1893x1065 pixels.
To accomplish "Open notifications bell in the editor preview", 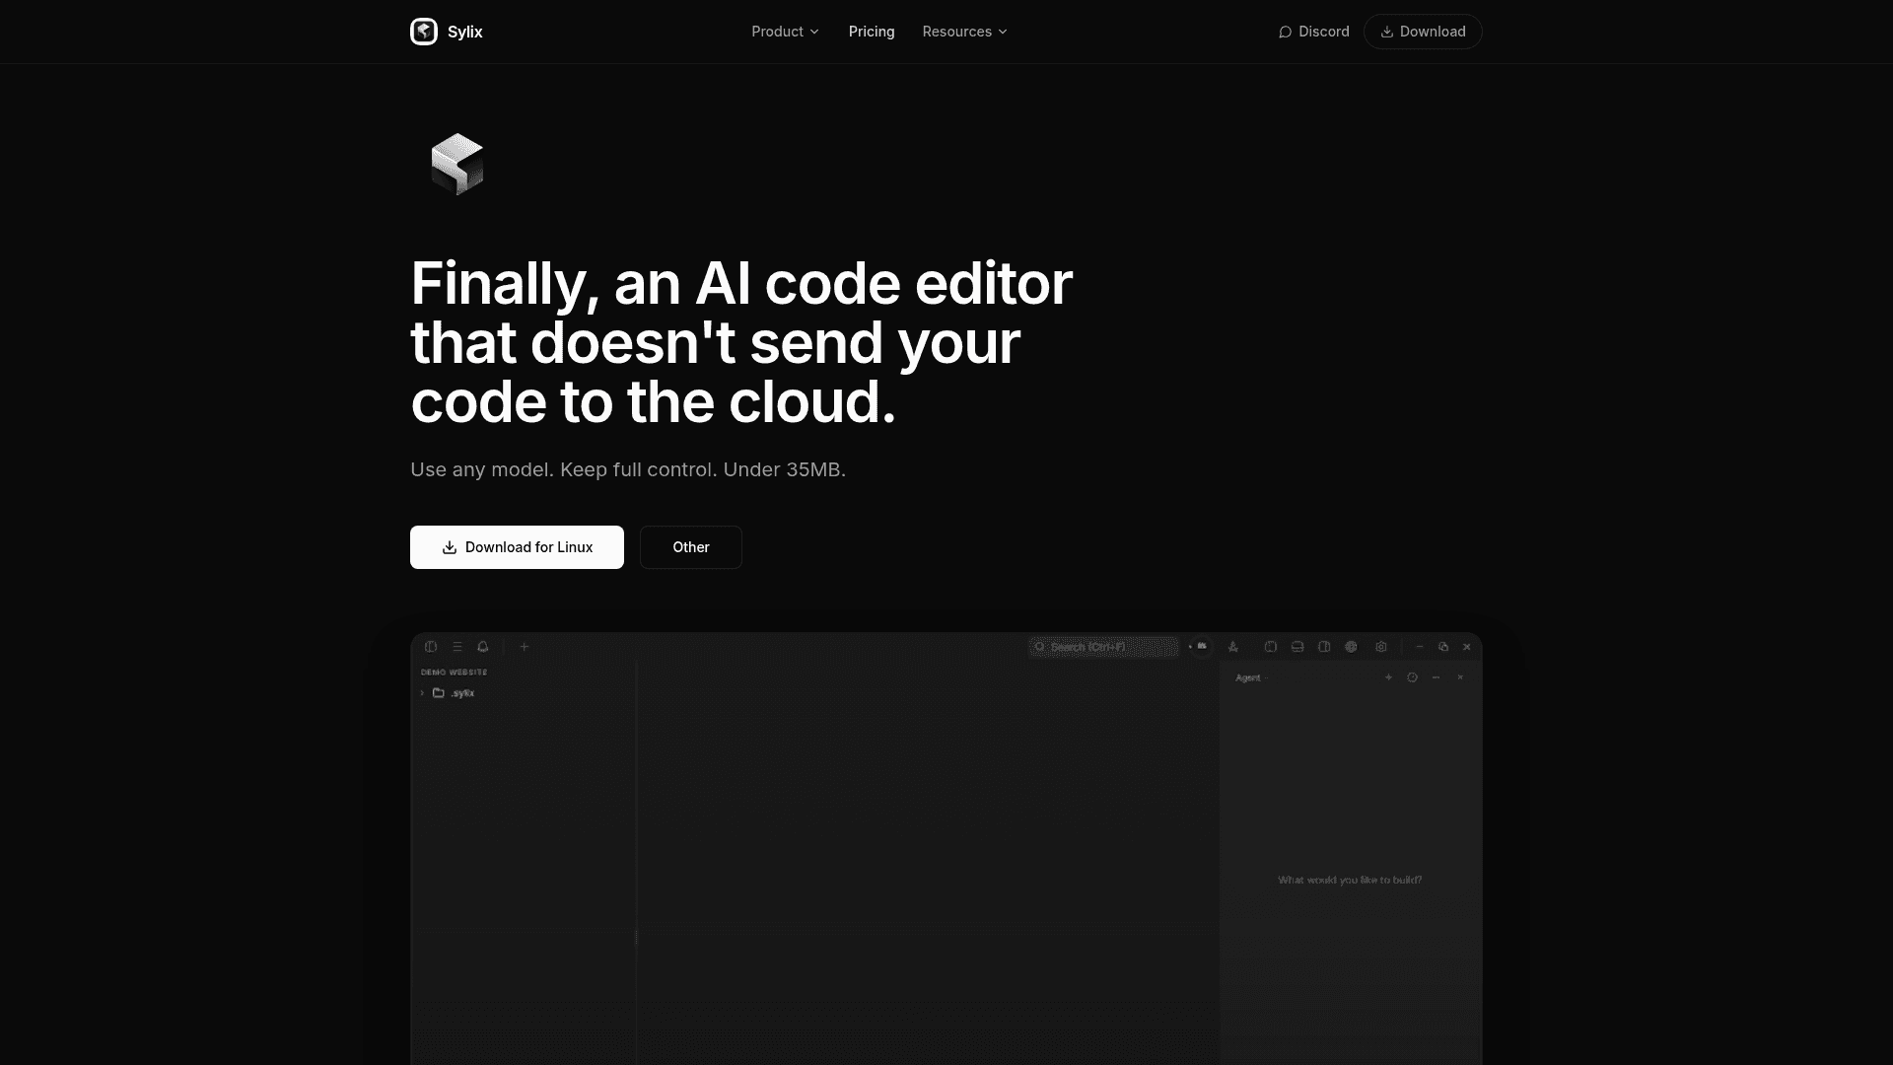I will pyautogui.click(x=483, y=647).
